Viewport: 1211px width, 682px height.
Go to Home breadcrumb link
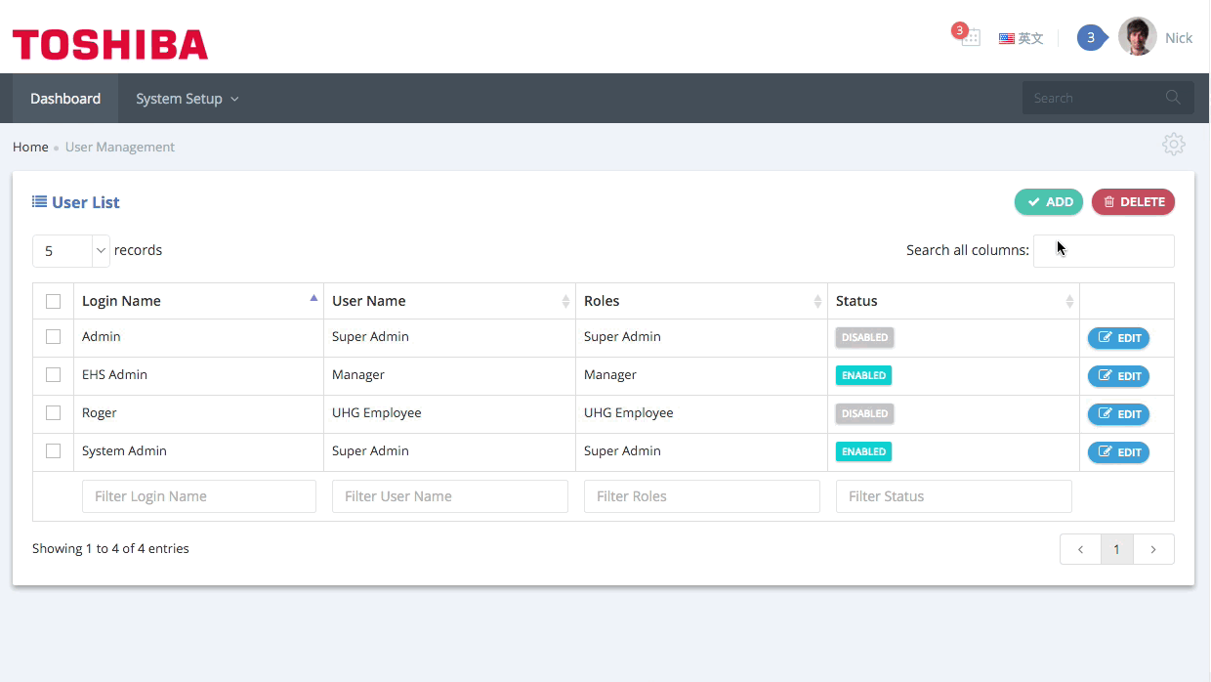coord(30,147)
